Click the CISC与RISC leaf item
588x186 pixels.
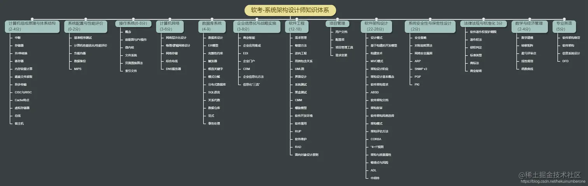click(23, 92)
